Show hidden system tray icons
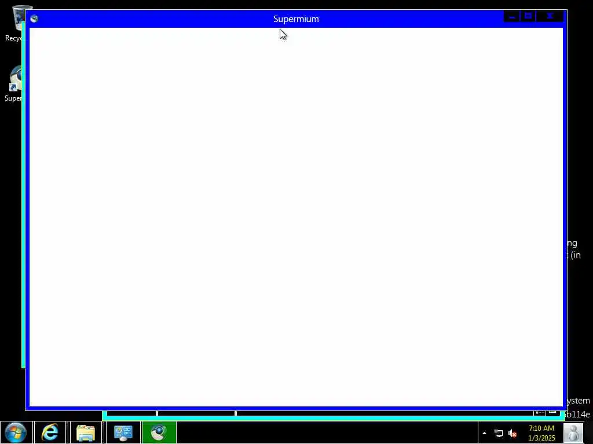The height and width of the screenshot is (444, 593). click(x=484, y=433)
